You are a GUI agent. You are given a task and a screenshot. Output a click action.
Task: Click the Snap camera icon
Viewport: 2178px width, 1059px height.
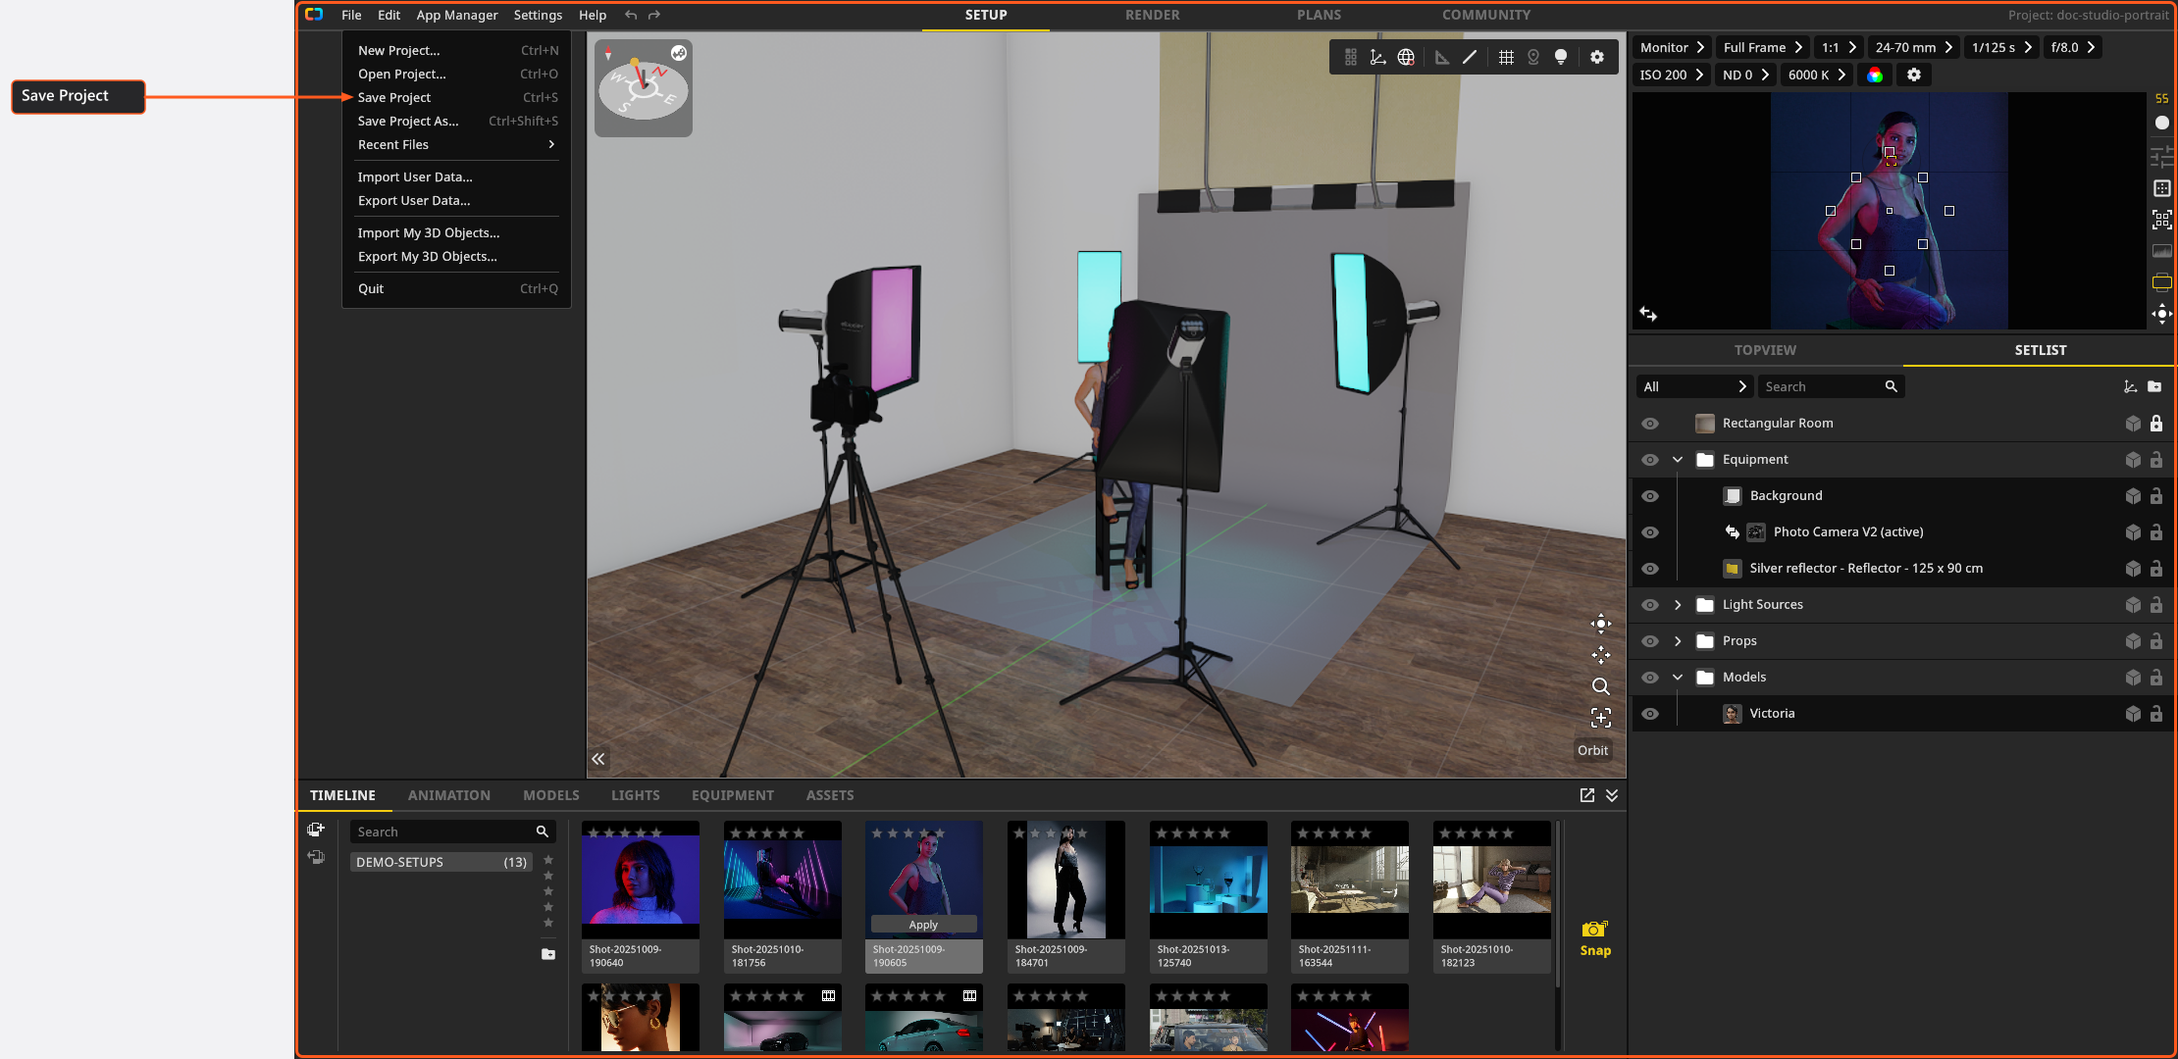tap(1594, 929)
